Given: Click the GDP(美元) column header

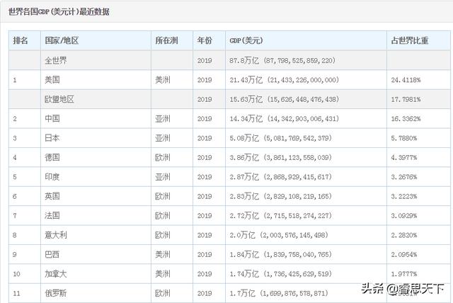Looking at the screenshot, I should point(246,41).
